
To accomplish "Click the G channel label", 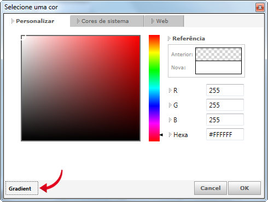I will coord(176,105).
